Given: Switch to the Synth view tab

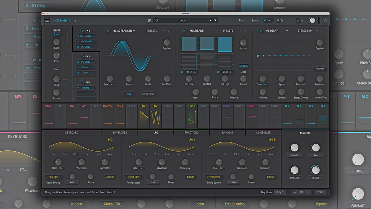Looking at the screenshot, I should click(255, 20).
